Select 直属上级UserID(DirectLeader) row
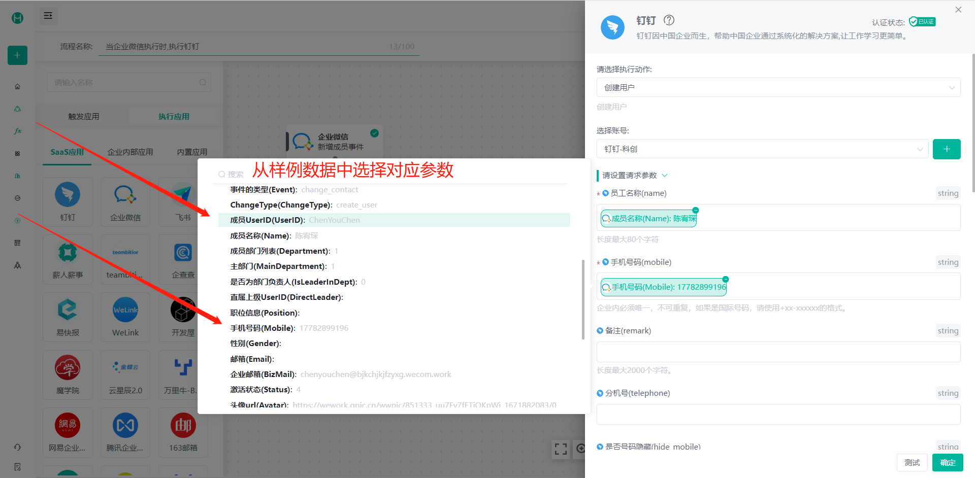 pyautogui.click(x=394, y=297)
